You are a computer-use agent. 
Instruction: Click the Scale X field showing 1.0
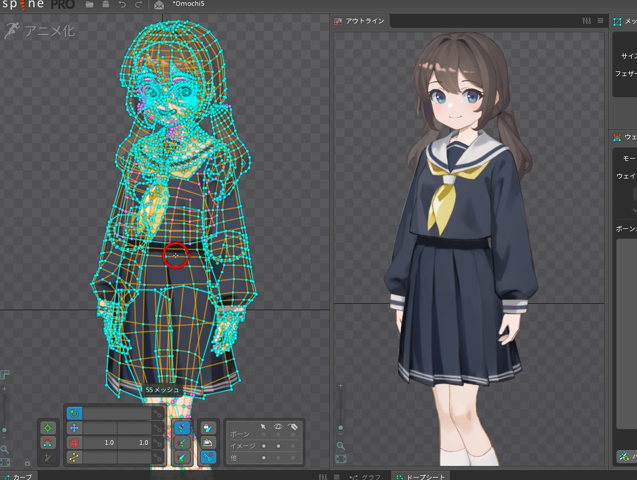(x=100, y=443)
